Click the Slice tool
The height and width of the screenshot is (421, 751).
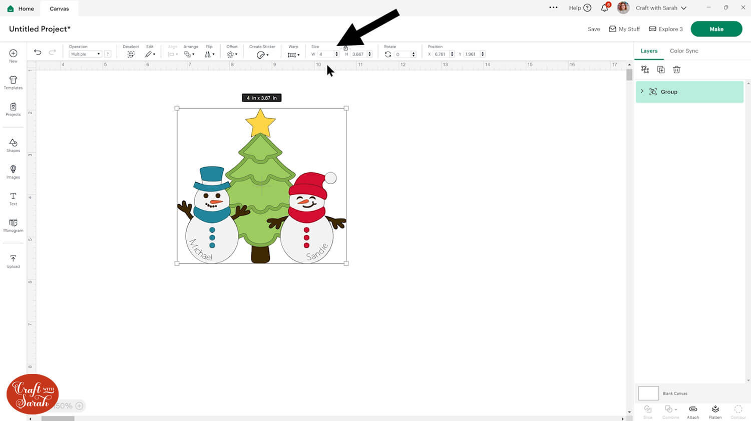(647, 411)
